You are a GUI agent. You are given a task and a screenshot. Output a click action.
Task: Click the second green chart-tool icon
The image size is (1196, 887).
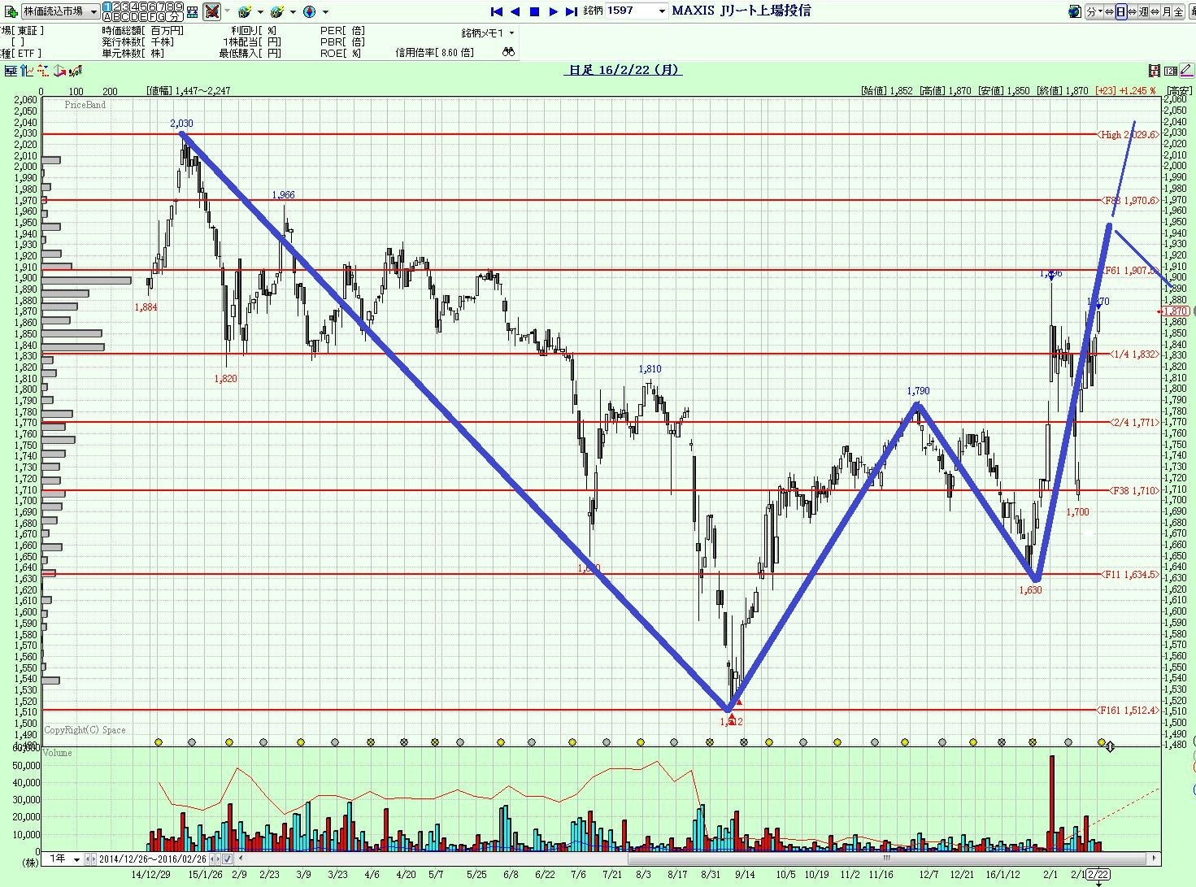pyautogui.click(x=277, y=11)
